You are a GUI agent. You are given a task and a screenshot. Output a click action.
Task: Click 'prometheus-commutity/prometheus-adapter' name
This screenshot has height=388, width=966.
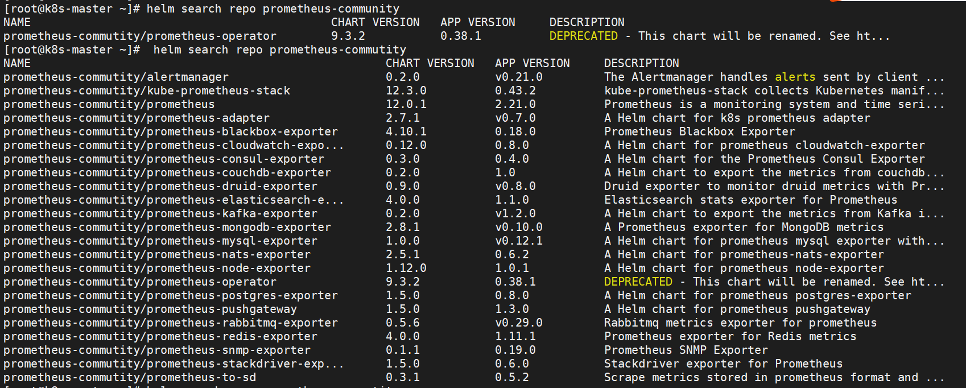pyautogui.click(x=137, y=118)
